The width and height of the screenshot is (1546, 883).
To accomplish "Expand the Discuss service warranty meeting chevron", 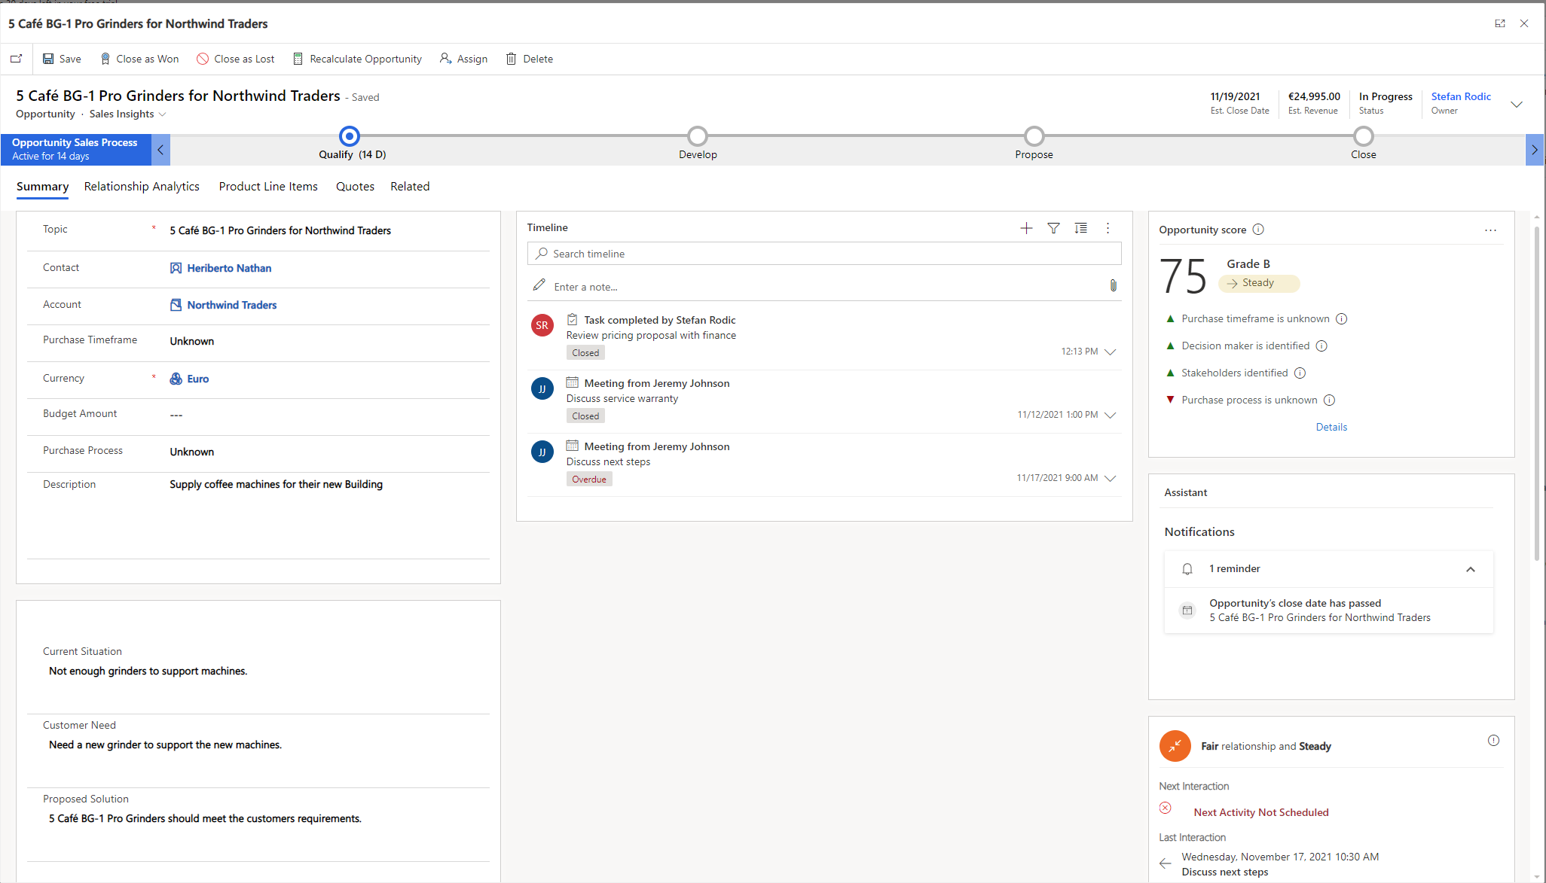I will point(1110,416).
